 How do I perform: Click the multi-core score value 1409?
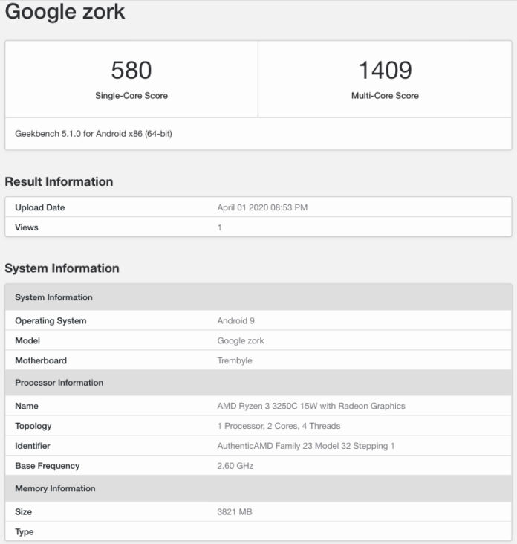coord(385,70)
